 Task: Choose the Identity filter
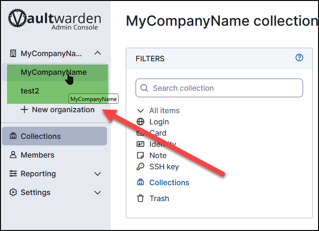[x=162, y=144]
